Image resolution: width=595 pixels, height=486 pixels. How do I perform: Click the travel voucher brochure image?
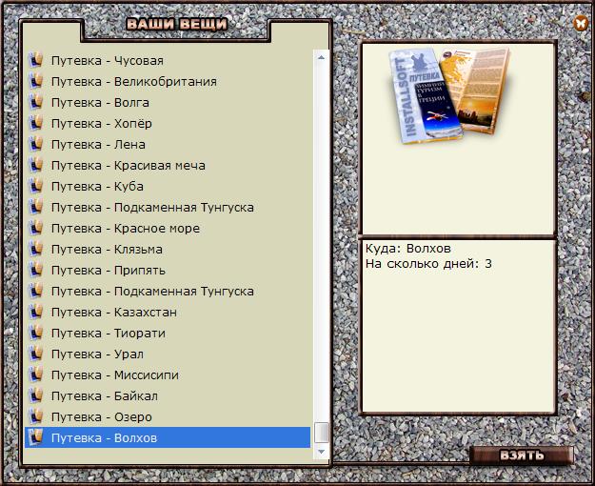[450, 95]
